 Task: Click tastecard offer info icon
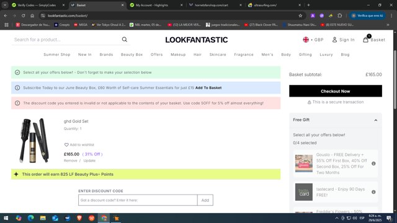(373, 192)
